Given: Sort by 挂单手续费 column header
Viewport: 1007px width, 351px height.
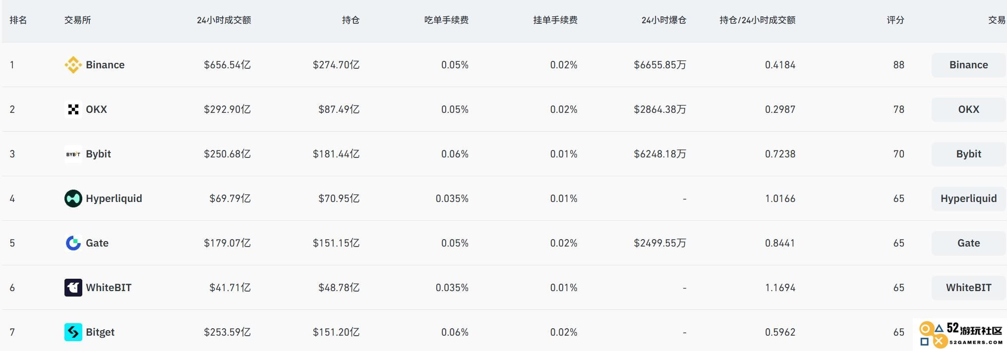Looking at the screenshot, I should tap(555, 20).
